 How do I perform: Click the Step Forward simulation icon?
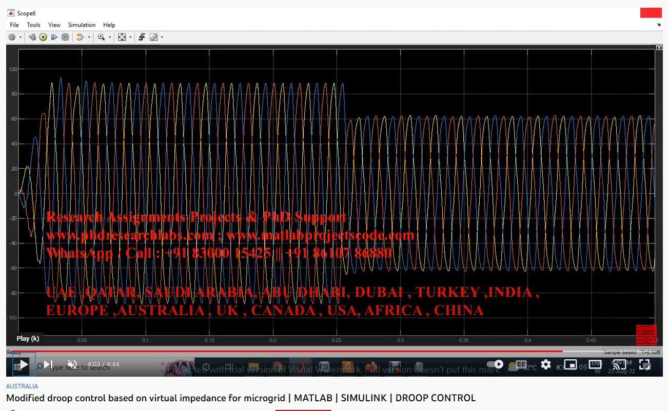(54, 37)
